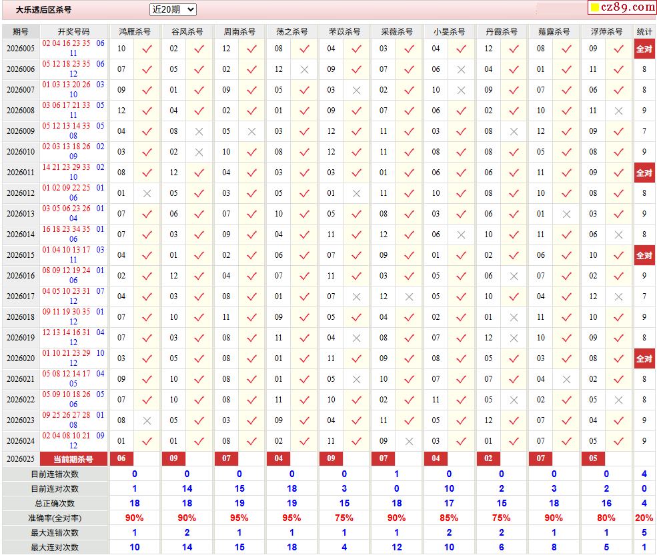Click the cz89.com site logo
This screenshot has width=657, height=557.
coord(628,7)
